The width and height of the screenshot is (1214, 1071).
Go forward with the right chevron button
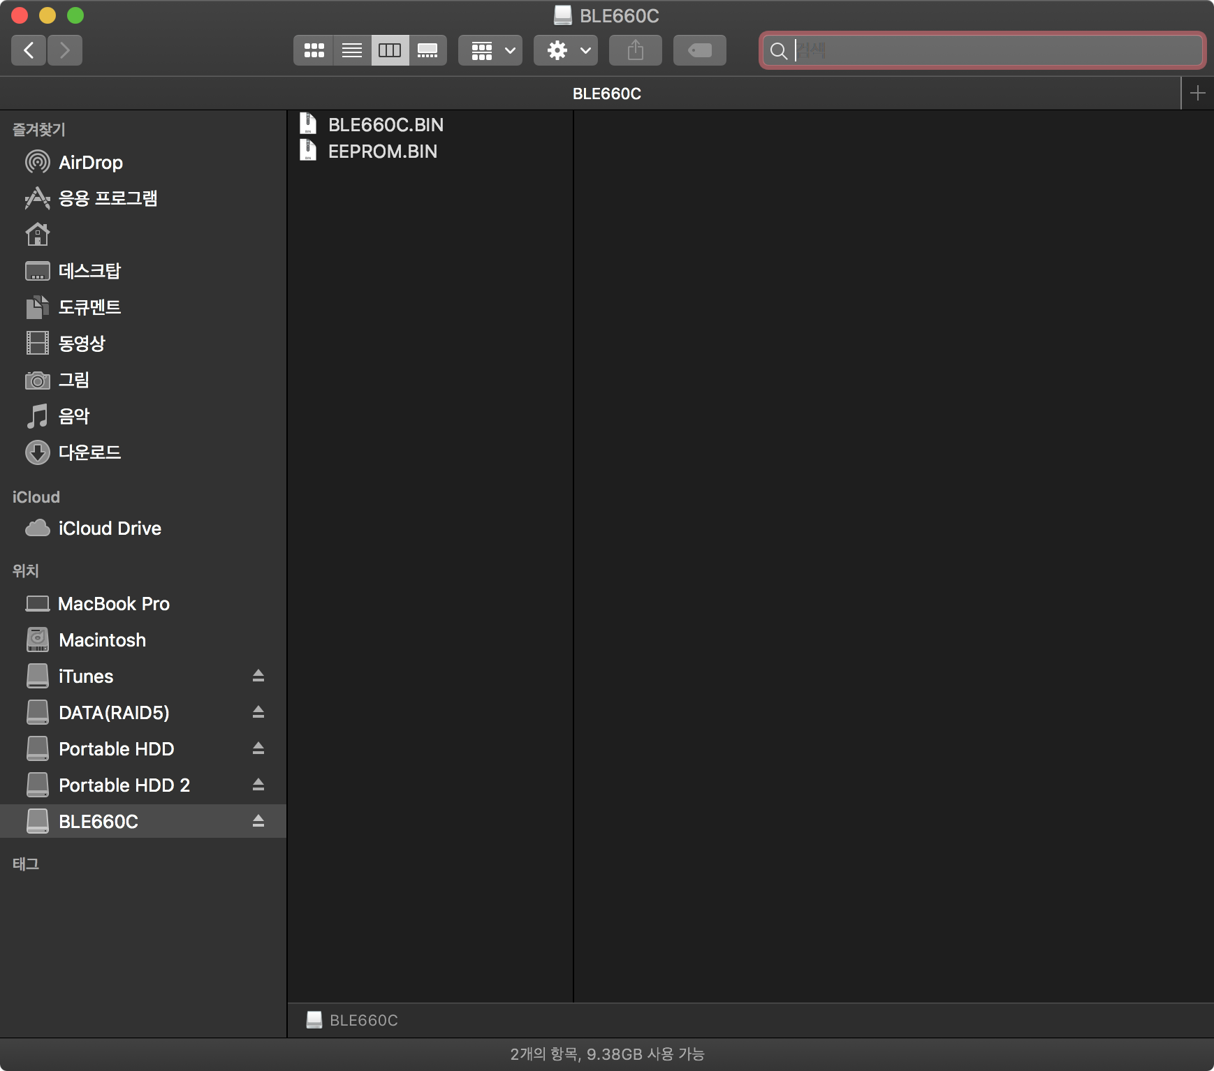coord(65,50)
